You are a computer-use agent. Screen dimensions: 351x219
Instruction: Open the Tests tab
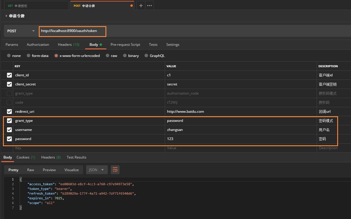point(153,45)
